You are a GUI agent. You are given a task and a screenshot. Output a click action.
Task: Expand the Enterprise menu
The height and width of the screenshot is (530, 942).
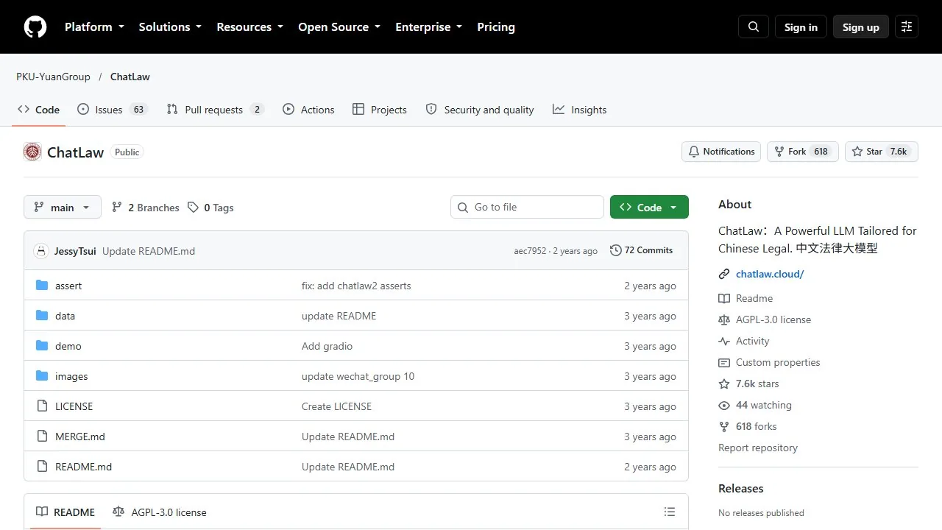click(429, 27)
